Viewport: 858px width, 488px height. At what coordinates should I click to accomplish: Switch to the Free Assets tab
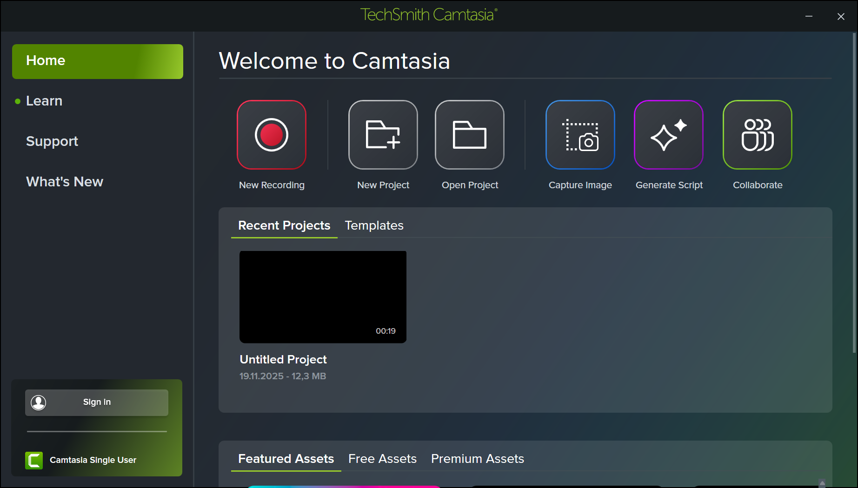(382, 459)
